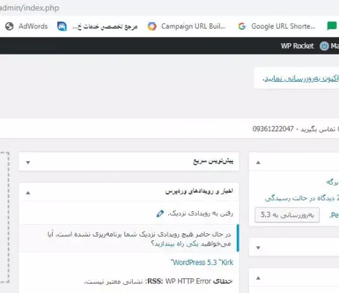Open the AdWords bookmark globe icon

(10, 27)
